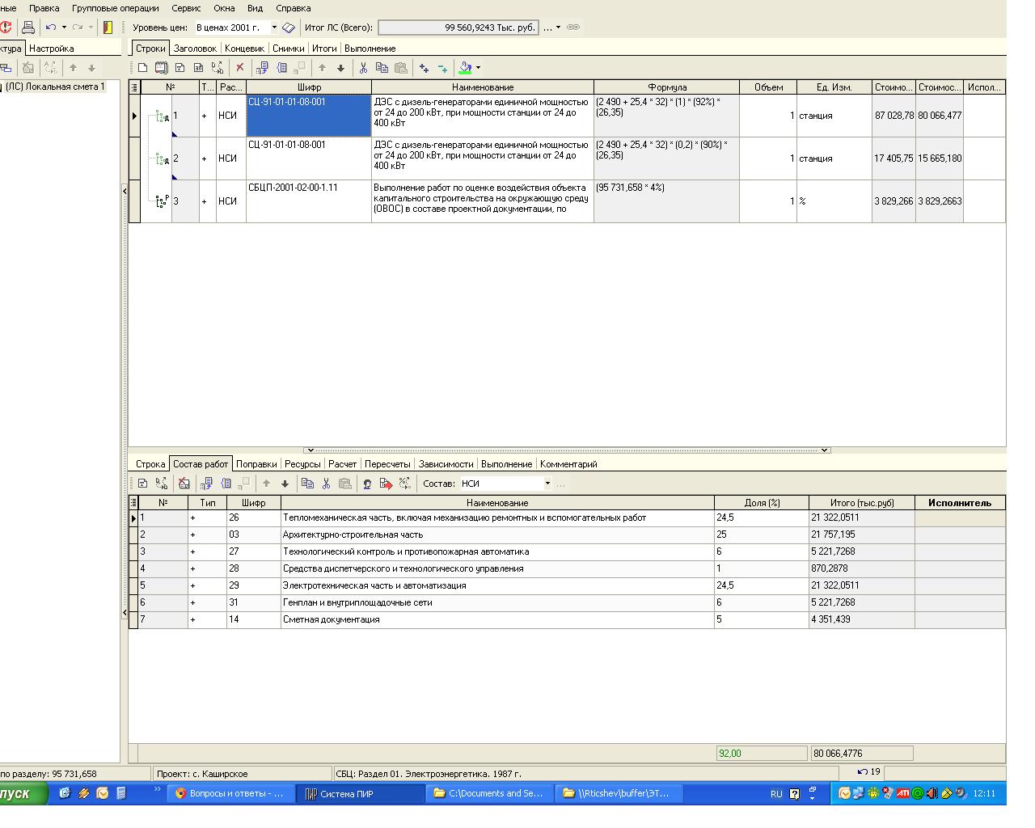Open the Поправки tab in lower panel
This screenshot has width=1035, height=828.
(256, 464)
